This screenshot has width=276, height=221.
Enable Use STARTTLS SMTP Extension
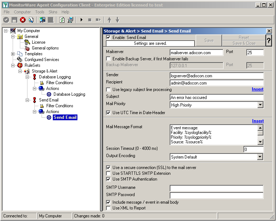pos(109,173)
